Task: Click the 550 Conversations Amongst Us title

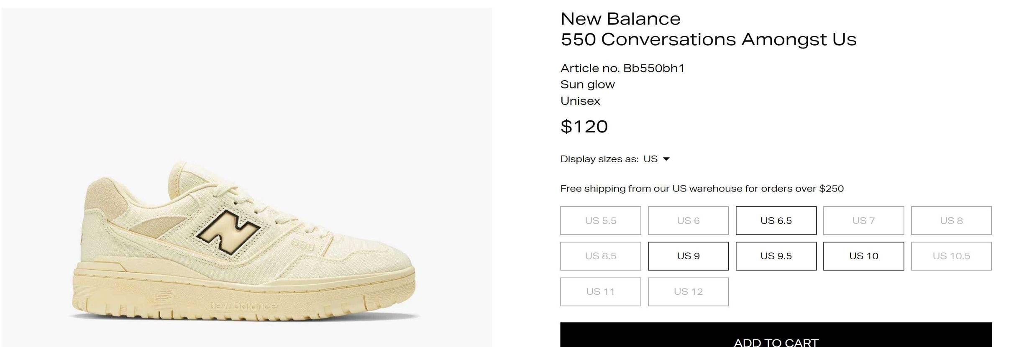Action: 708,39
